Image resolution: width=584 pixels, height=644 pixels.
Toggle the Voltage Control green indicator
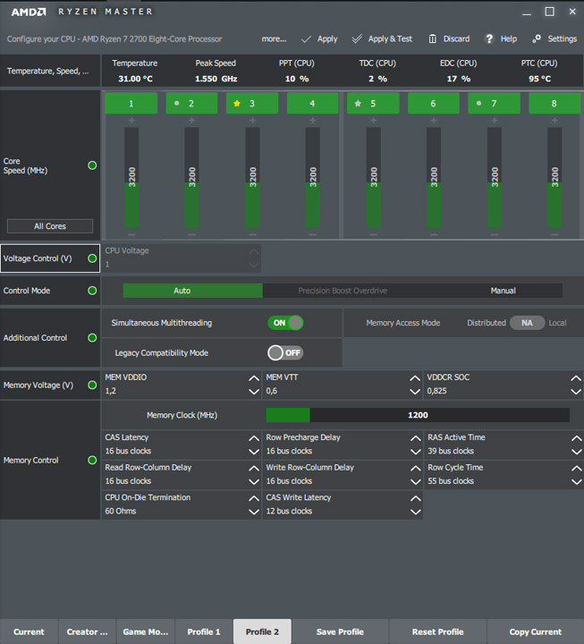[x=92, y=258]
